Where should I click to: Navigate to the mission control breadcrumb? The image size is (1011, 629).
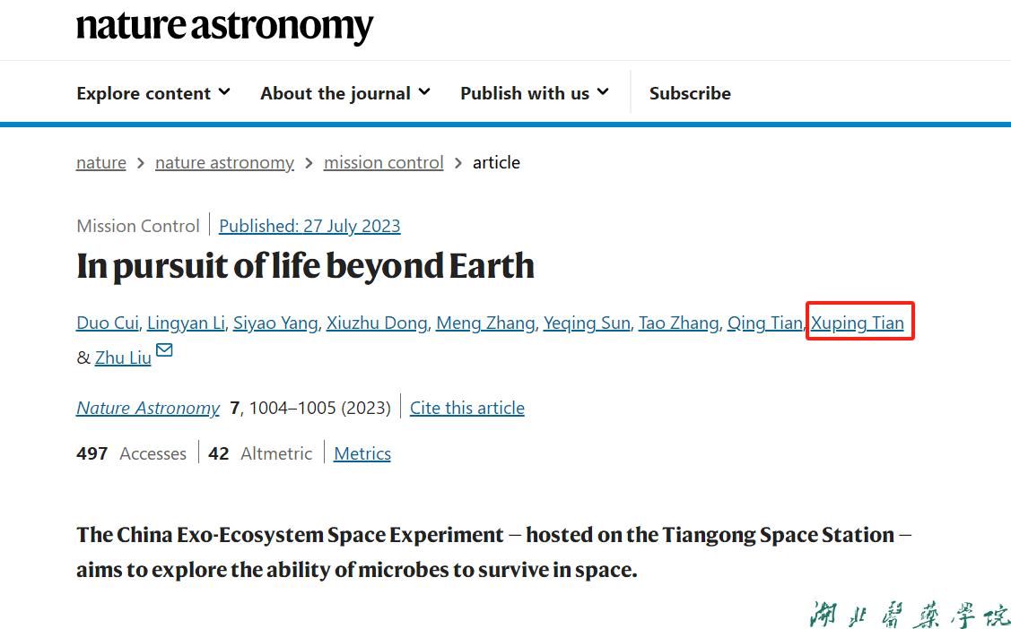383,162
